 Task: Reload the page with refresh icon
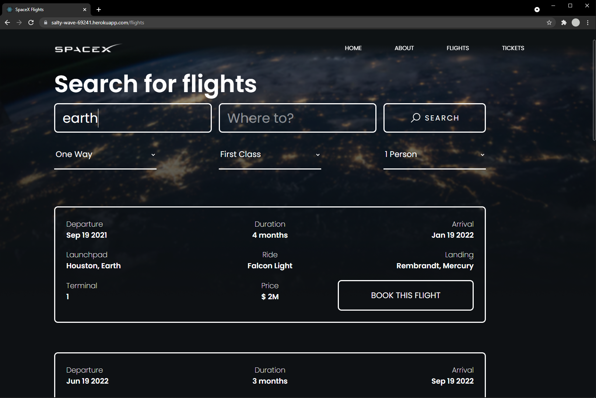click(31, 22)
